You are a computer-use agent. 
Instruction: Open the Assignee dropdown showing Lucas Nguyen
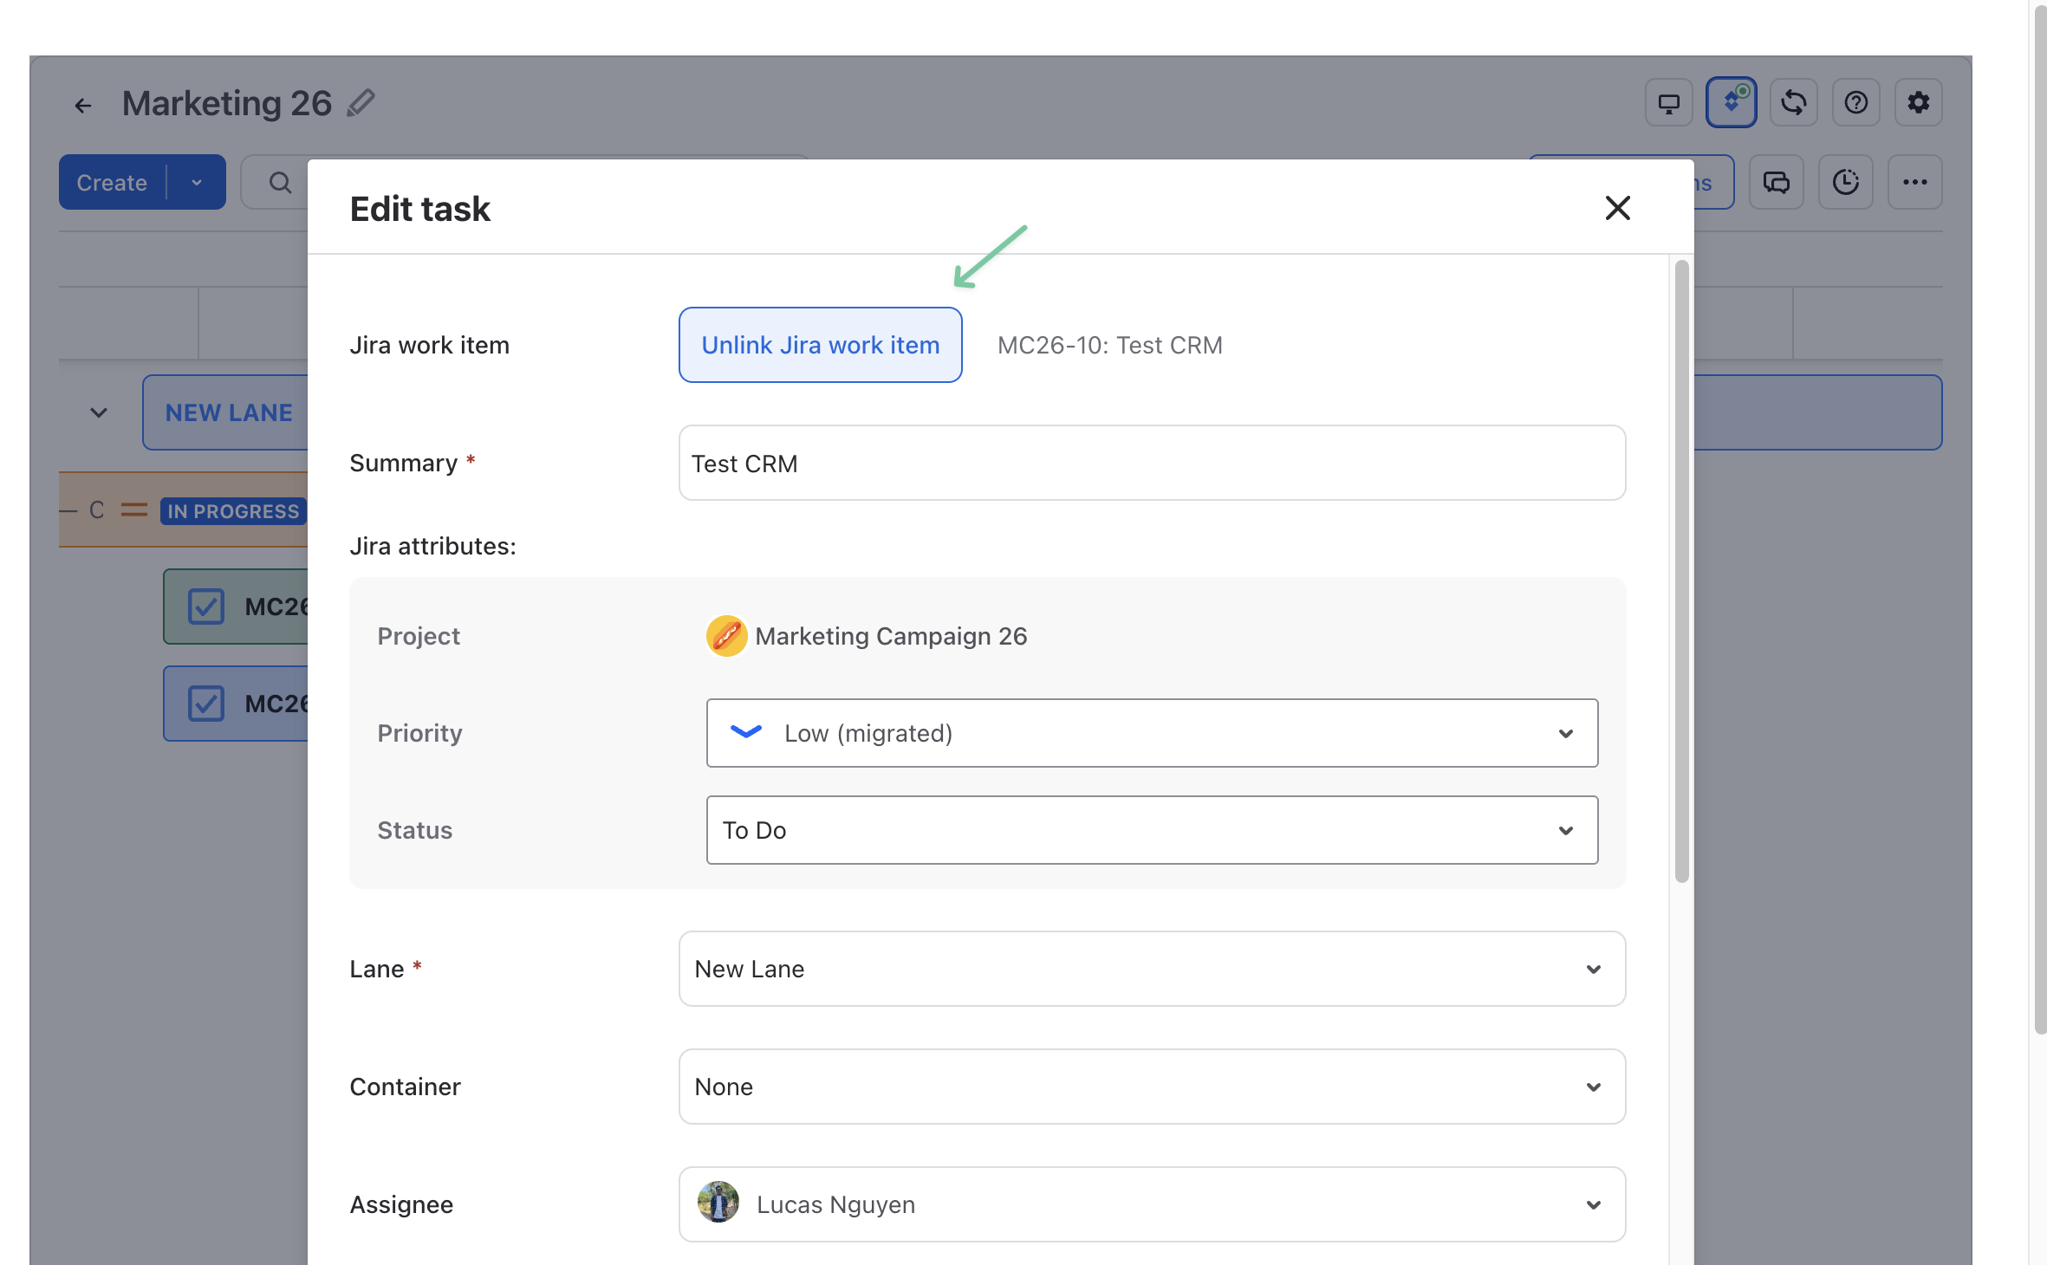point(1152,1204)
